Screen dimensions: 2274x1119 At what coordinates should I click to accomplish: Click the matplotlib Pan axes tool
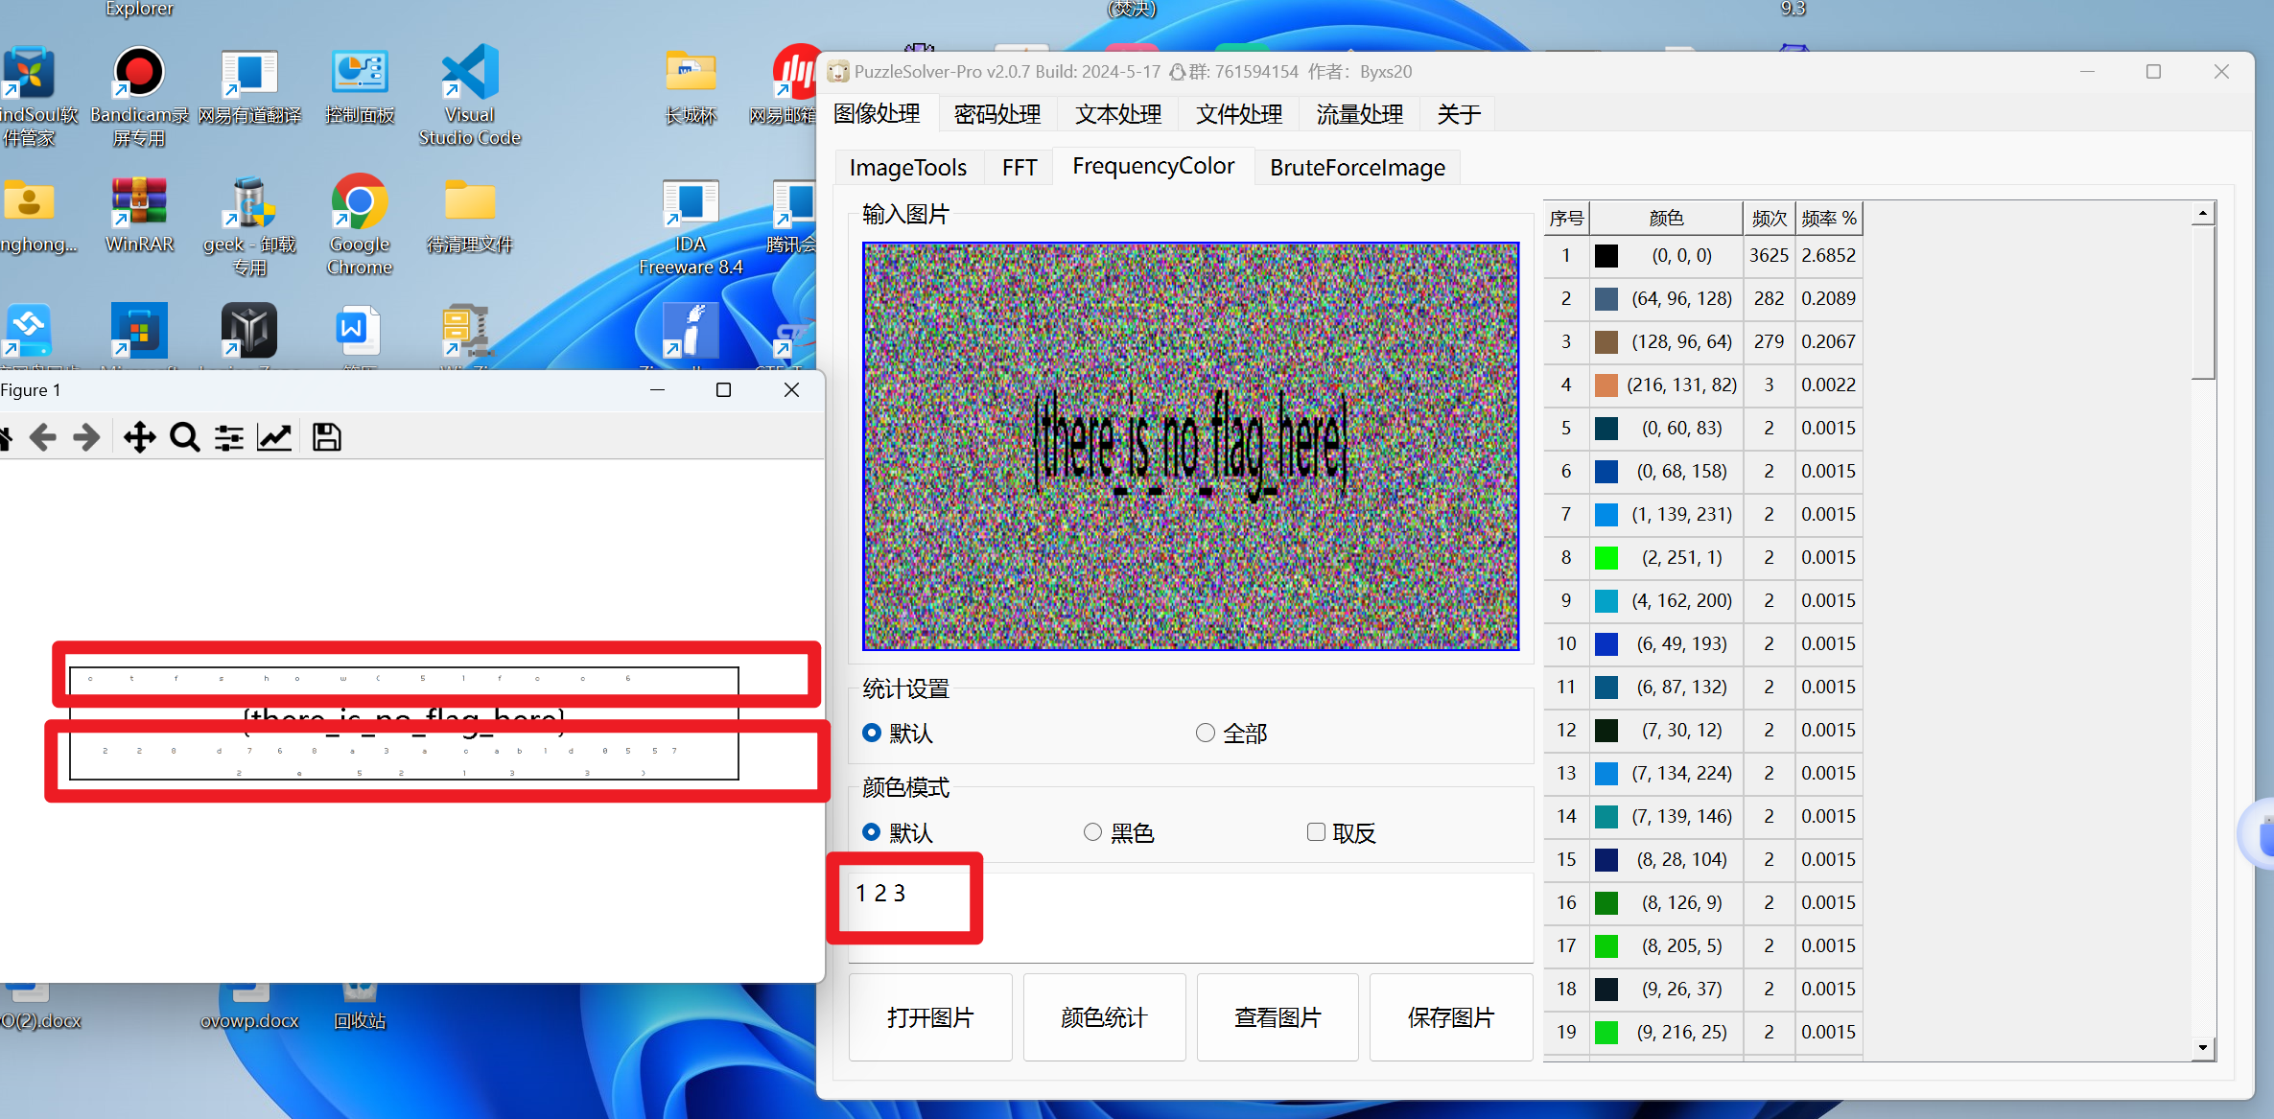click(x=139, y=437)
